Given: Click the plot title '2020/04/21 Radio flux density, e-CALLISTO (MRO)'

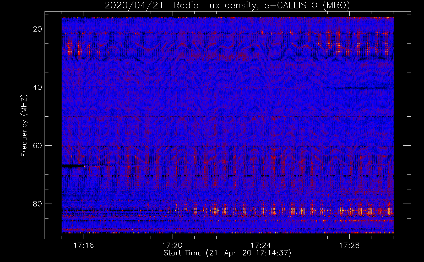Looking at the screenshot, I should click(x=227, y=5).
